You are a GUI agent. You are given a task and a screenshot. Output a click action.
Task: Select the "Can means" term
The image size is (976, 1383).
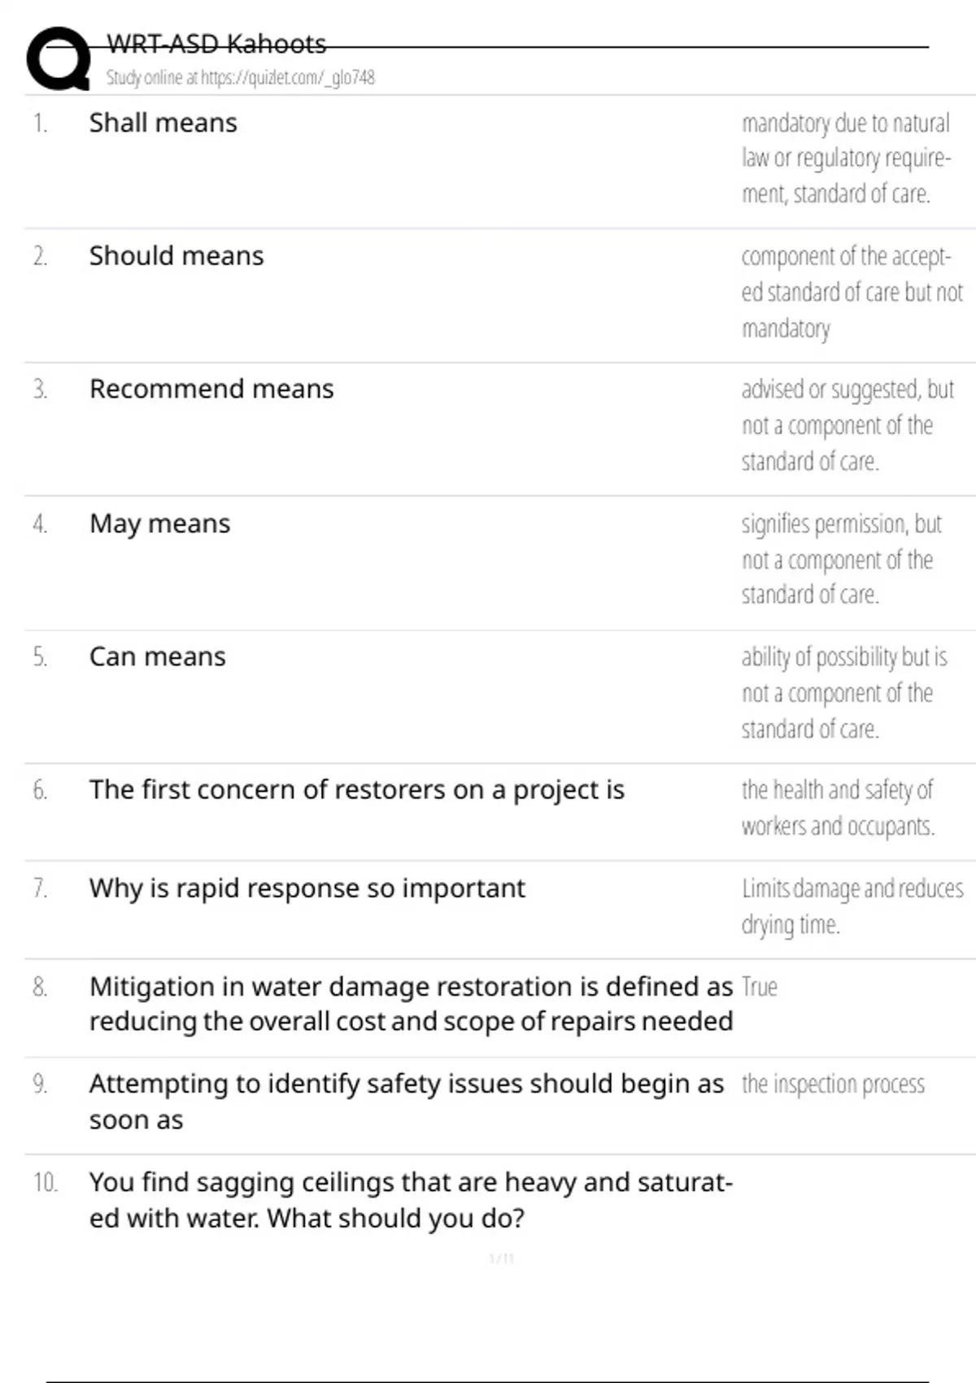click(157, 657)
